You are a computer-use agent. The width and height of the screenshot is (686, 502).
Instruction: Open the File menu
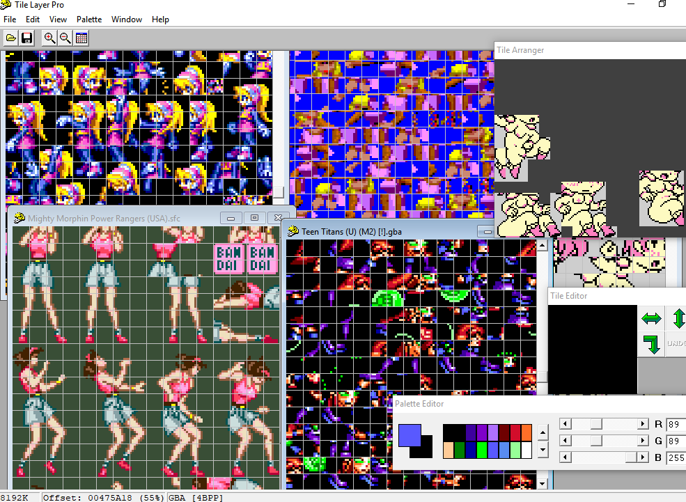[x=10, y=19]
